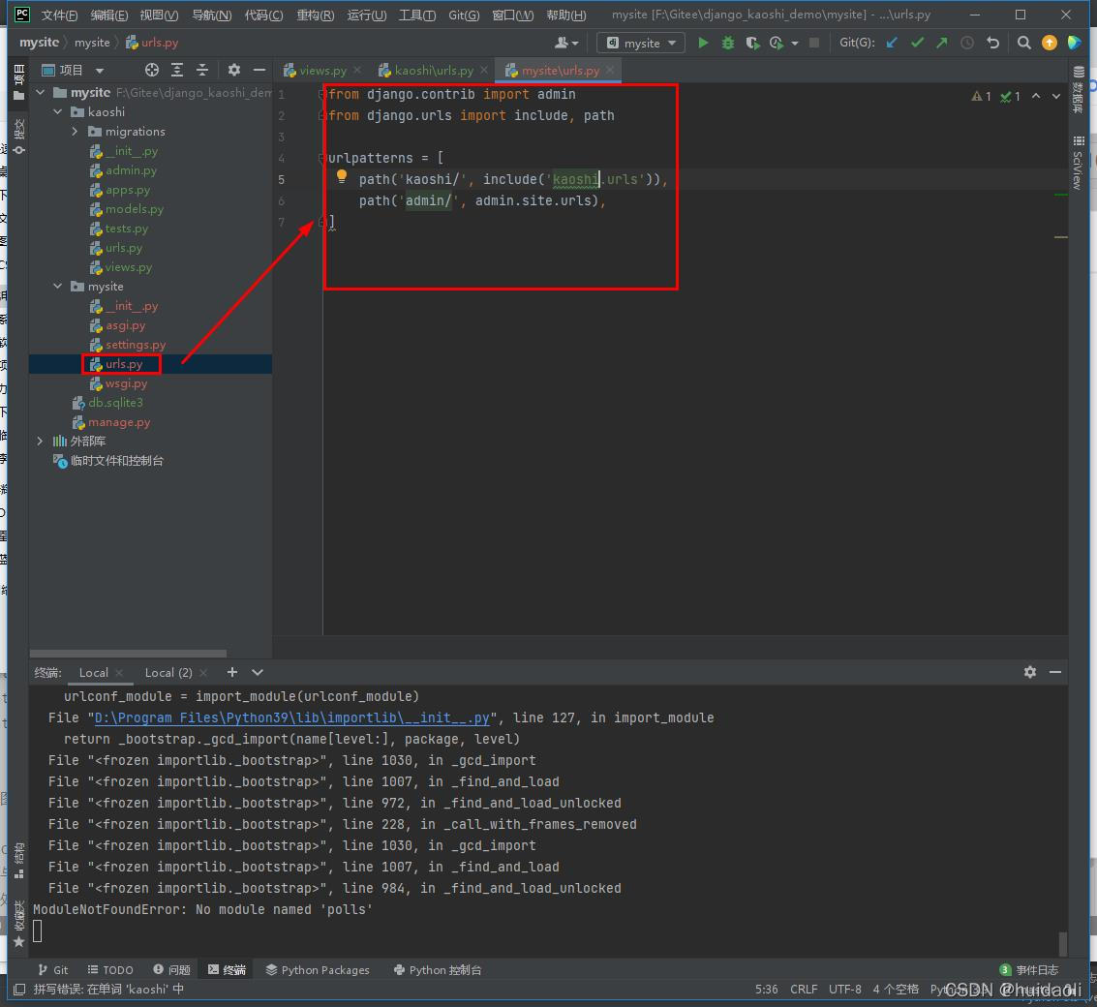The height and width of the screenshot is (1007, 1097).
Task: Open the TODO tool window
Action: (x=110, y=970)
